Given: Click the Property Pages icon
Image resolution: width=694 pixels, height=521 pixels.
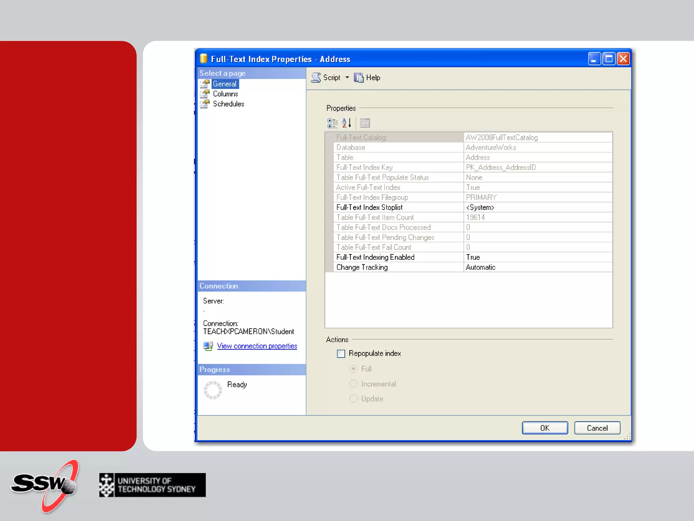Looking at the screenshot, I should [x=365, y=123].
